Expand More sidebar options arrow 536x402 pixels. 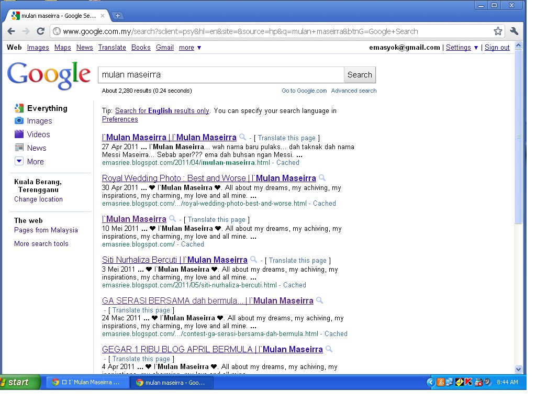click(x=19, y=161)
